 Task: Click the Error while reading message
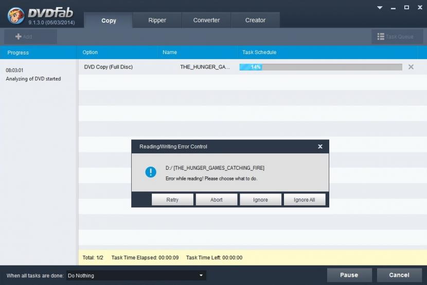pyautogui.click(x=211, y=179)
